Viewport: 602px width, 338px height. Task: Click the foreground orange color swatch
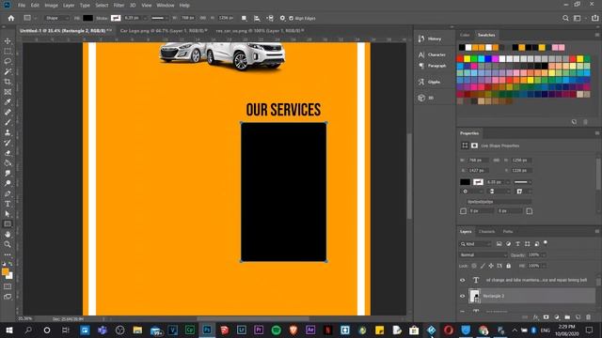click(5, 271)
